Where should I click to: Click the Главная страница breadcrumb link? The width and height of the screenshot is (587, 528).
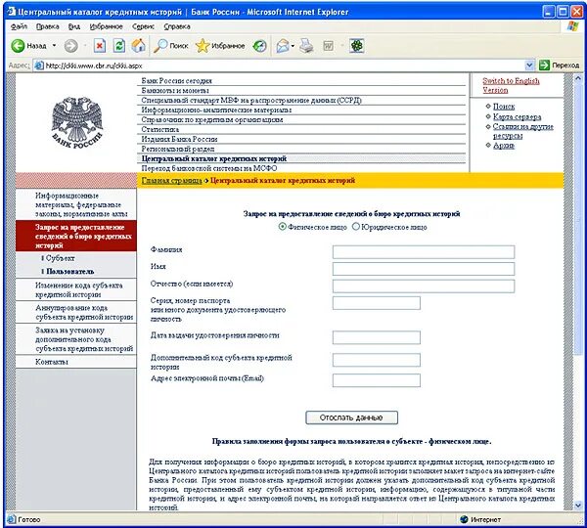[x=171, y=180]
